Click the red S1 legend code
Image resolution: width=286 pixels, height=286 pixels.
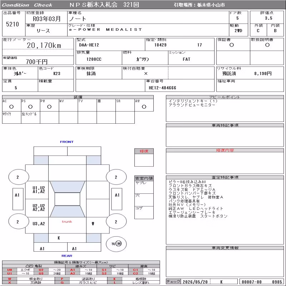coord(104,270)
